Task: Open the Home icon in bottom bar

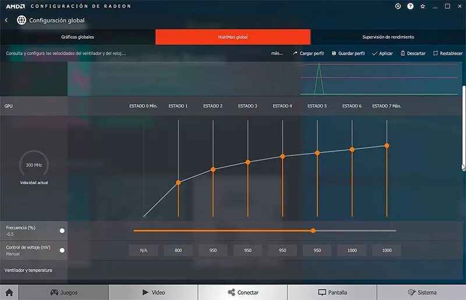Action: [x=9, y=292]
